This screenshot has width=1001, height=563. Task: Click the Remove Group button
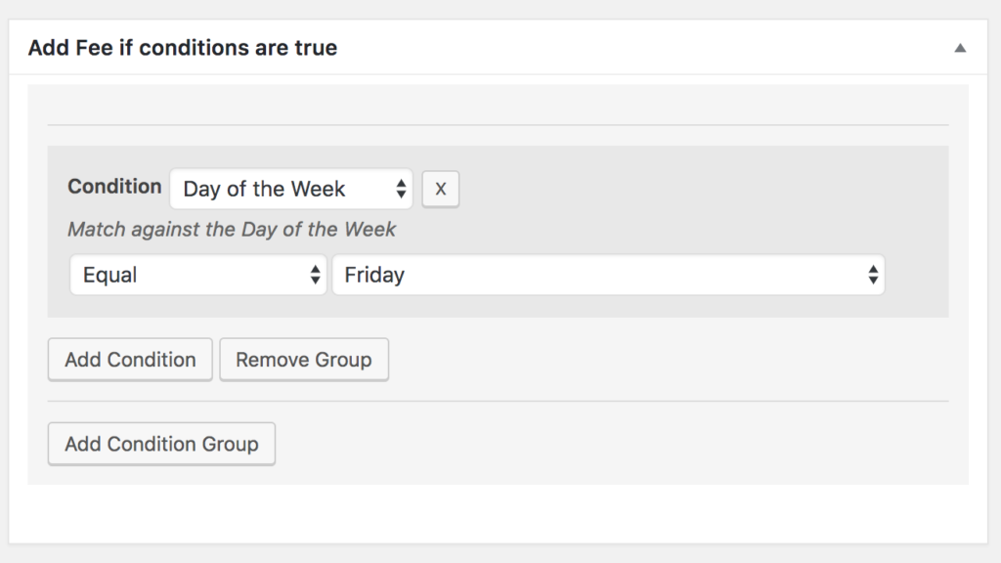(304, 359)
